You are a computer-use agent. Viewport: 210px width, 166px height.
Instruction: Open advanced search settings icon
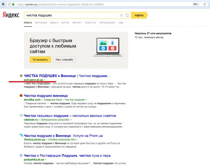(x=127, y=15)
